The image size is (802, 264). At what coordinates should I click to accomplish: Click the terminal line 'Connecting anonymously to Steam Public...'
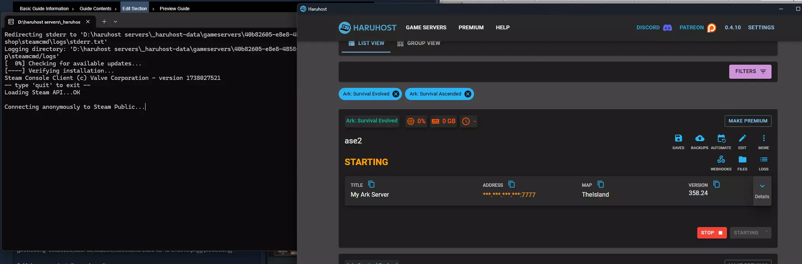[75, 107]
